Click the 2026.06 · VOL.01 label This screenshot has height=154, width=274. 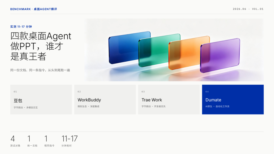coord(248,9)
